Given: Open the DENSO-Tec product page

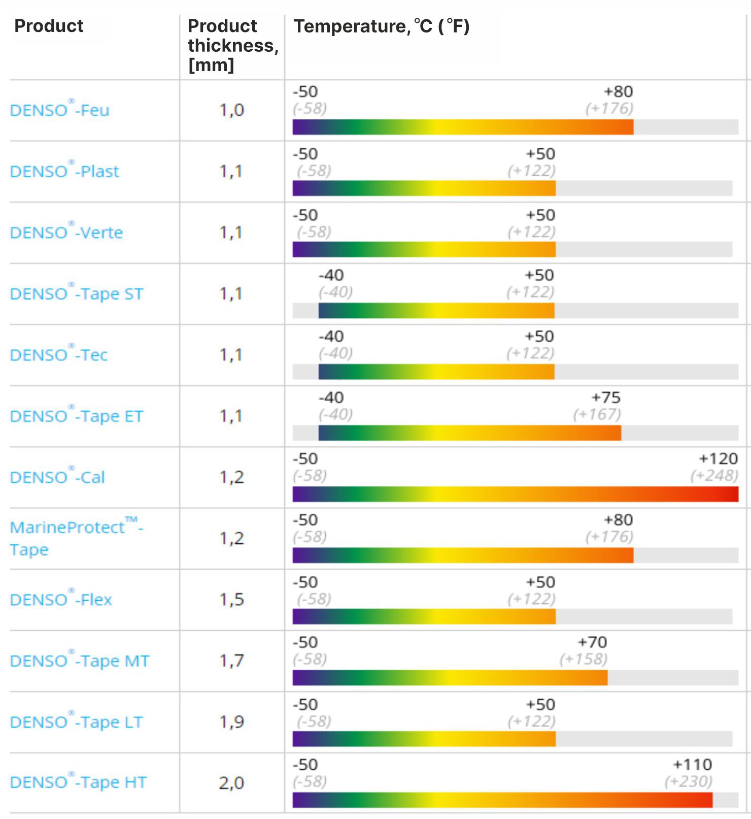Looking at the screenshot, I should coord(59,355).
